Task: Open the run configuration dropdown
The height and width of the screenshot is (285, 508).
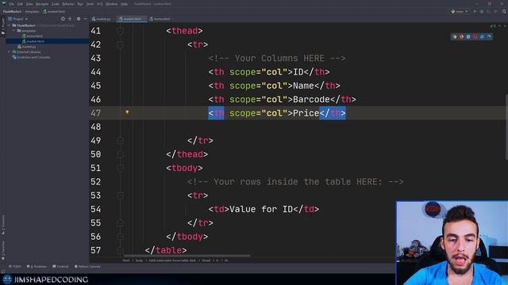Action: [460, 11]
